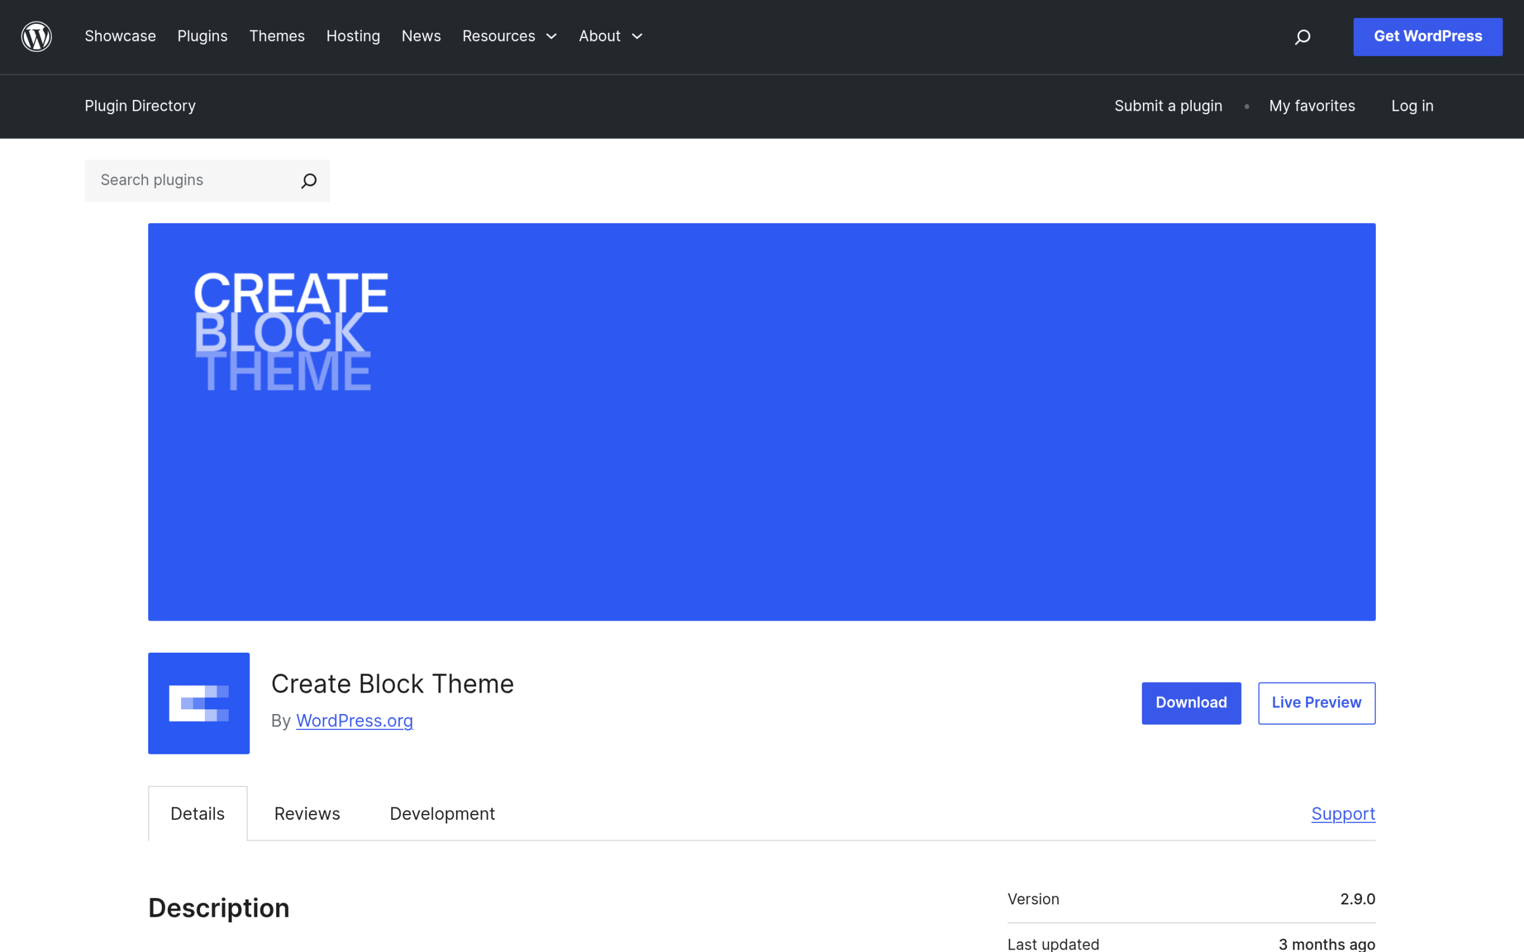
Task: Click the '3 months ago' value
Action: 1327,944
